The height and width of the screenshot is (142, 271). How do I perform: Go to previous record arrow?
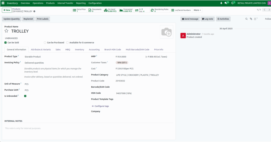[264, 10]
